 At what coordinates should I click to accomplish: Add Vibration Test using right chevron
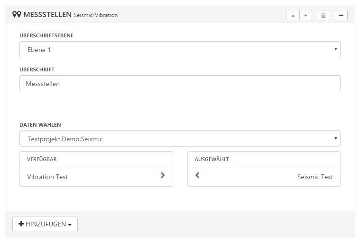tap(163, 175)
